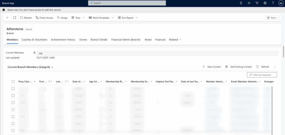Screen dimensions: 285x135
Task: Open the Achievement History tab
Action: 63,40
